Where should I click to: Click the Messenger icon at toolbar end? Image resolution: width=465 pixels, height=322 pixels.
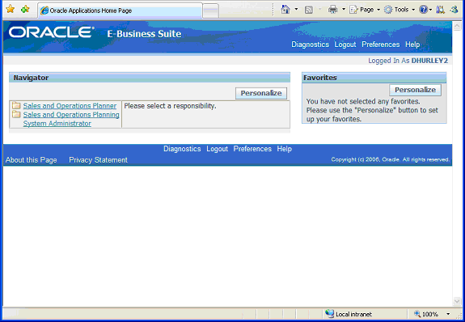(x=454, y=10)
